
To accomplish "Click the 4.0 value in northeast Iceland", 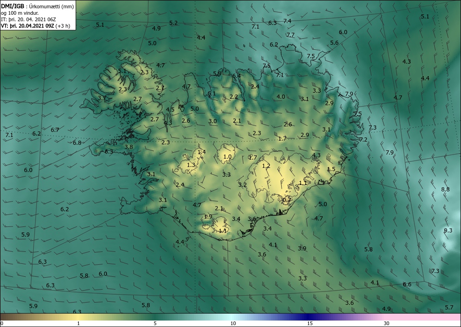I will click(x=281, y=96).
